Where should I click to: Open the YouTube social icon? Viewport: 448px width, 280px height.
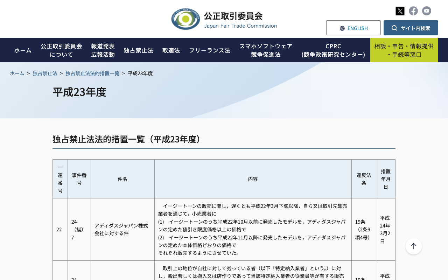click(427, 11)
